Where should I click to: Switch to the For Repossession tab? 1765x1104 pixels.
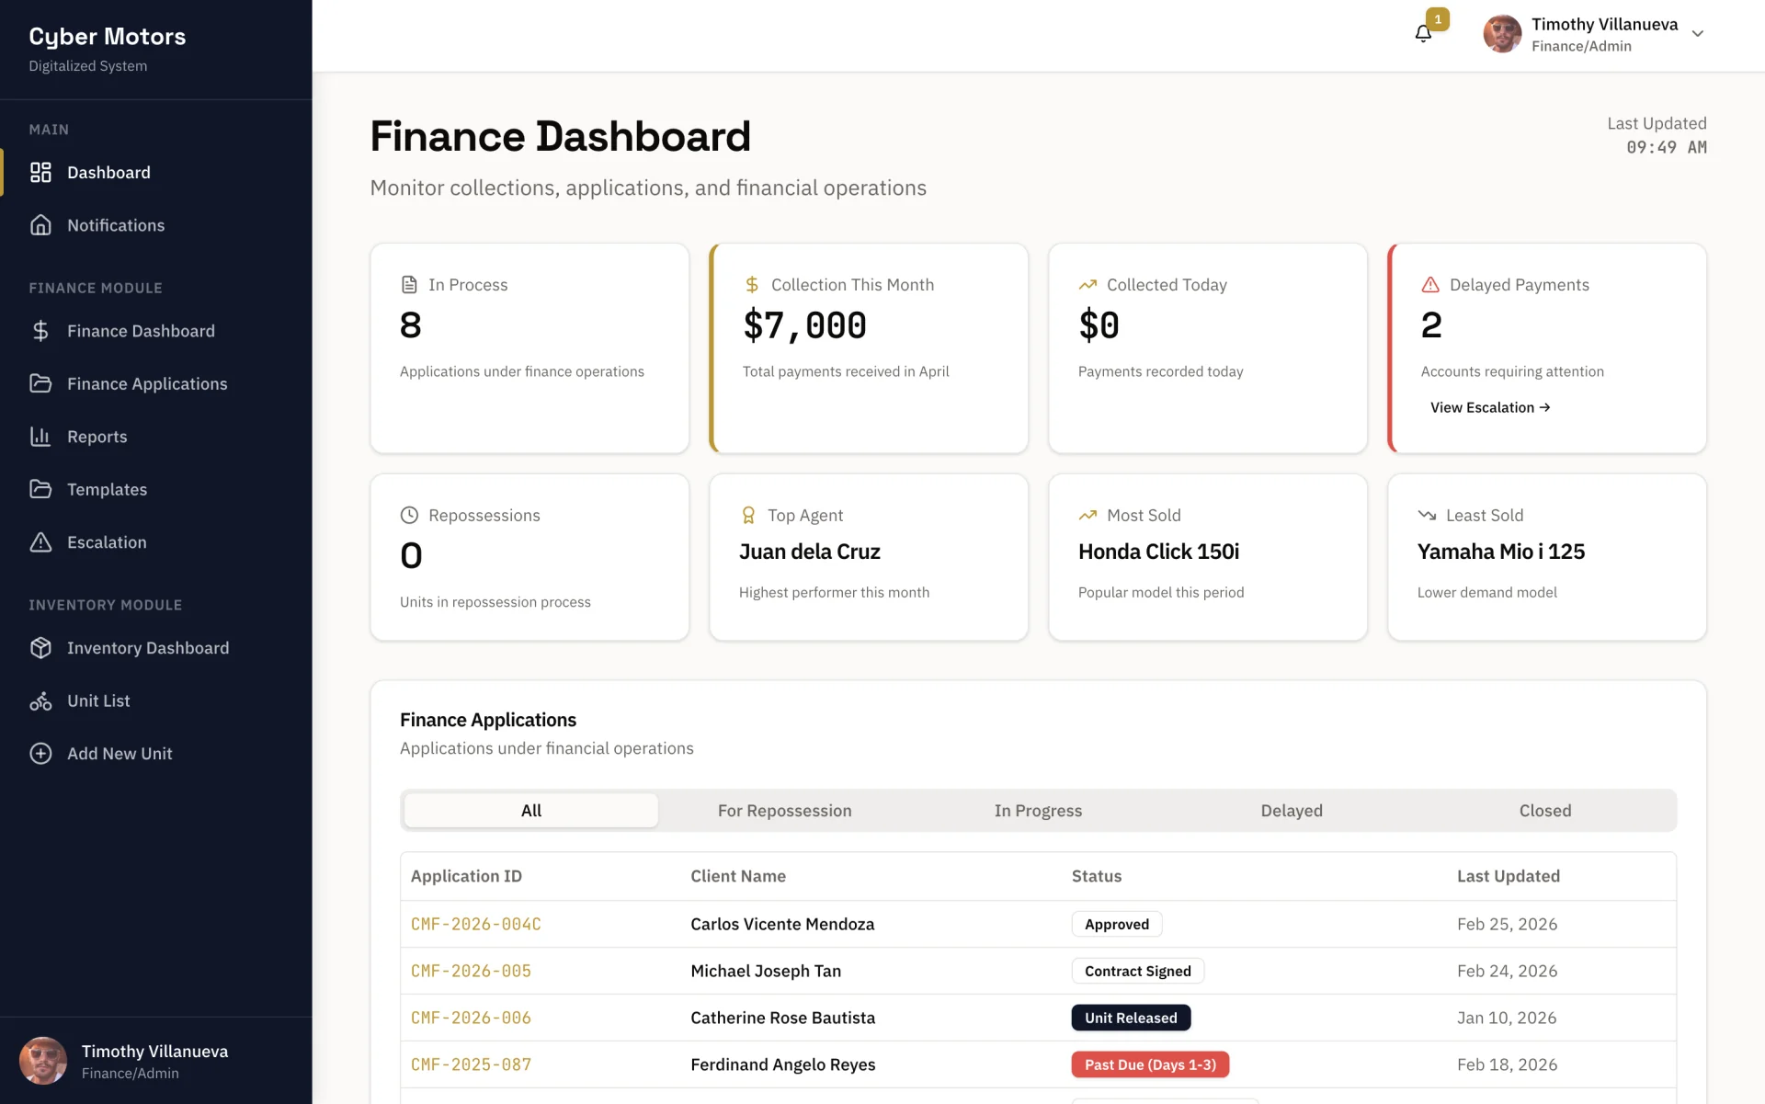pyautogui.click(x=784, y=811)
